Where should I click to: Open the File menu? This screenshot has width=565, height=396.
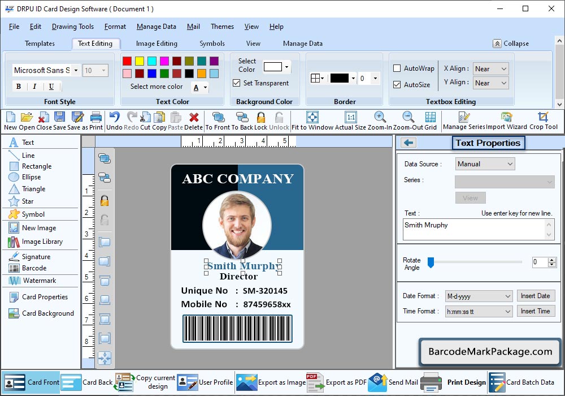[14, 27]
